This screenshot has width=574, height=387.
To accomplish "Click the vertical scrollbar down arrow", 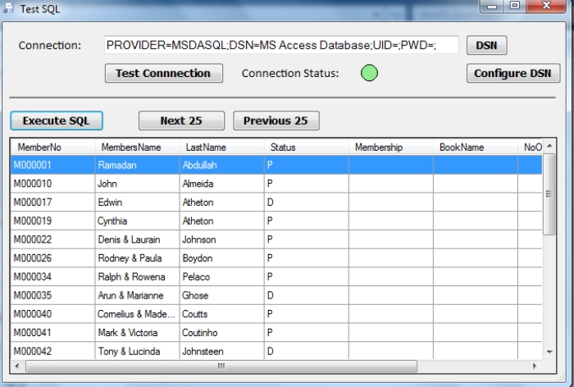I will [549, 351].
